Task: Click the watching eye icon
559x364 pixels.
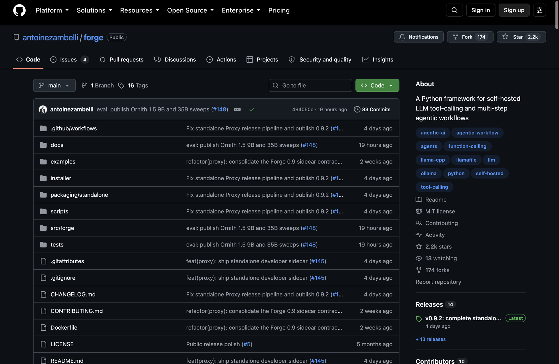Action: click(x=419, y=258)
